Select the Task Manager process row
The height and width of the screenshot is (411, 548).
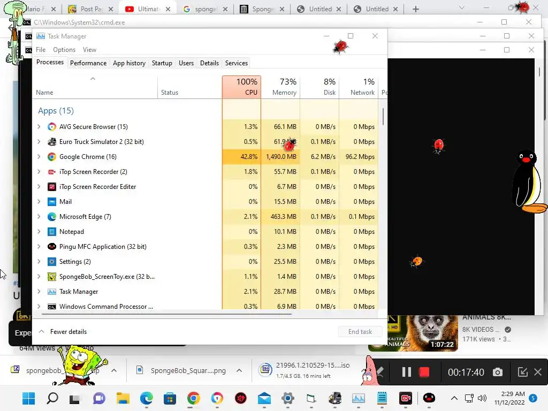[x=205, y=292]
